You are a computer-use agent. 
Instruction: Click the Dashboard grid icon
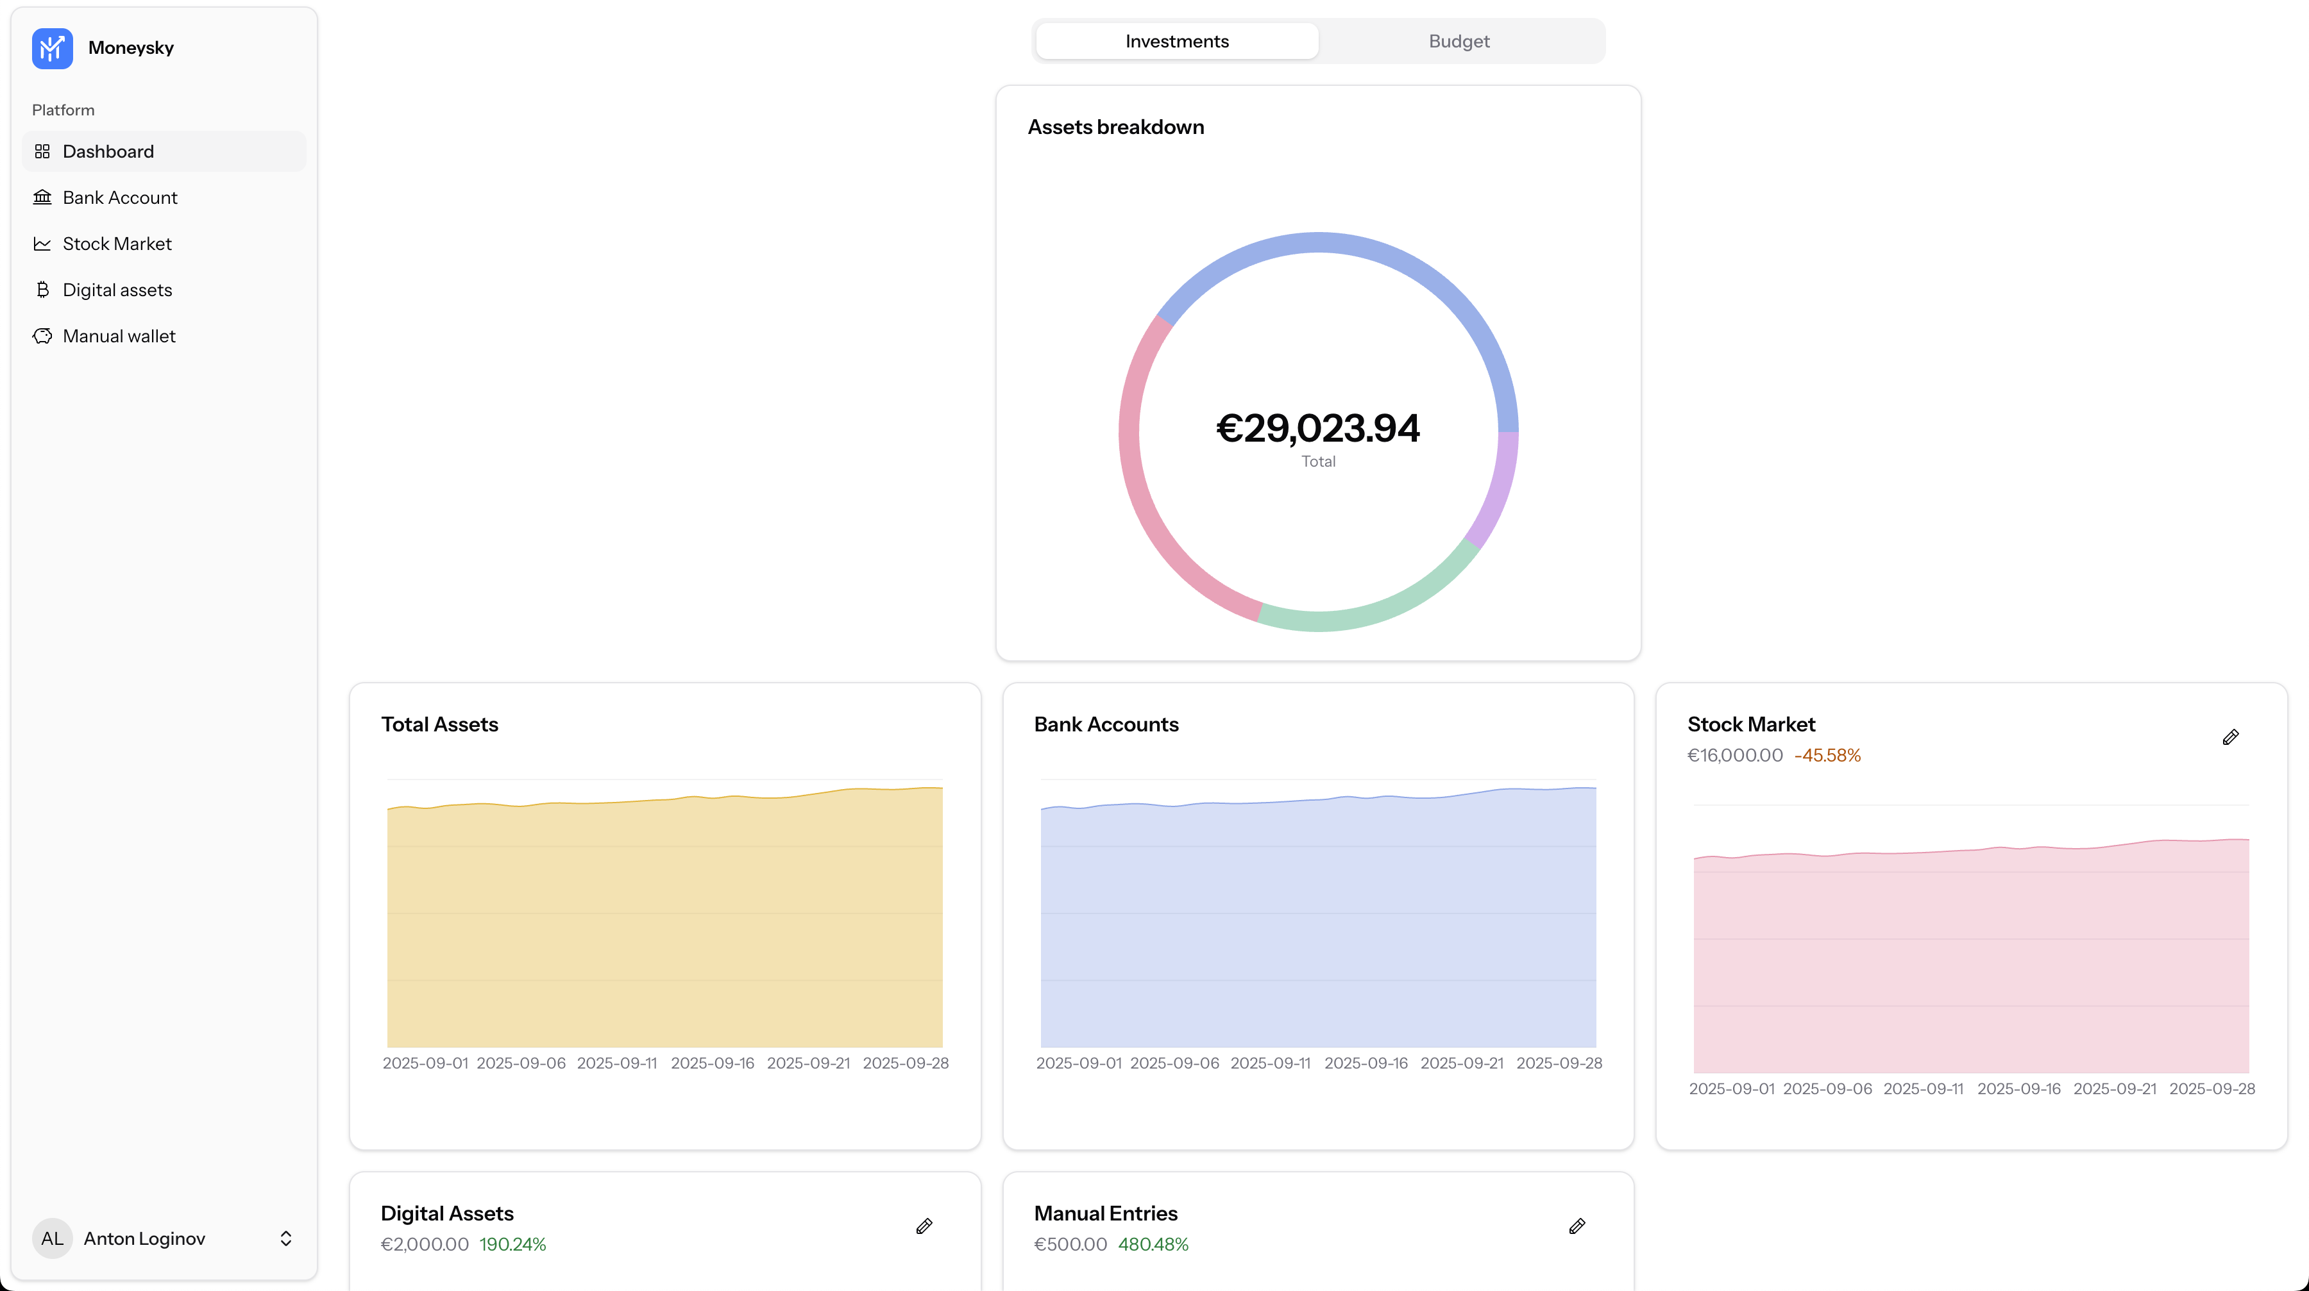pyautogui.click(x=42, y=151)
